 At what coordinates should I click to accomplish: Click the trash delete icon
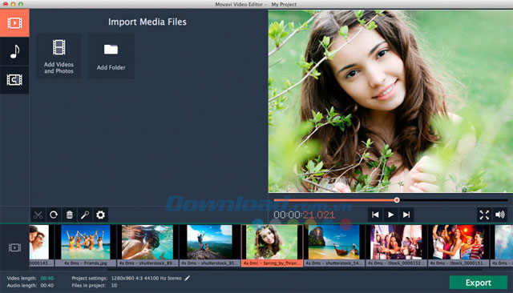(70, 215)
